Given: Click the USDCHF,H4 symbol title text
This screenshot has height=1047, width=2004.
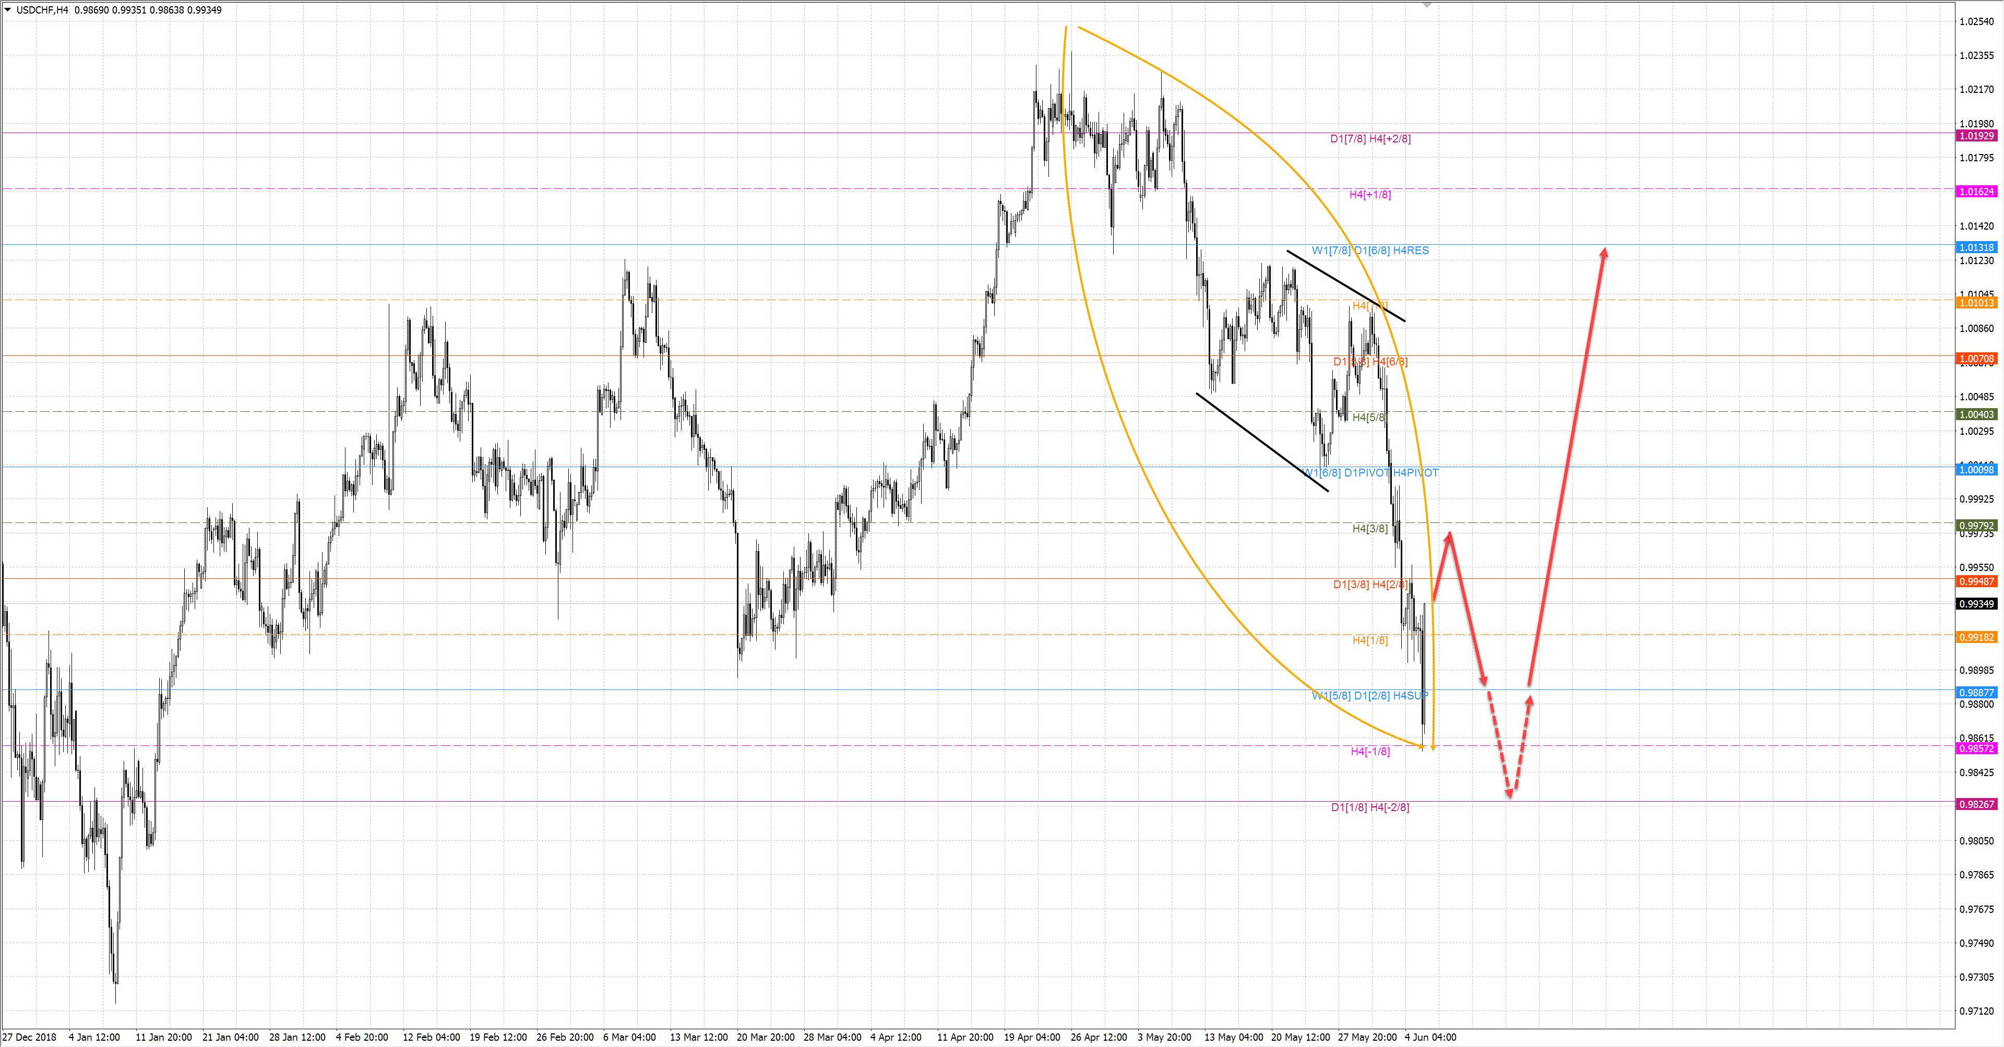Looking at the screenshot, I should click(42, 10).
